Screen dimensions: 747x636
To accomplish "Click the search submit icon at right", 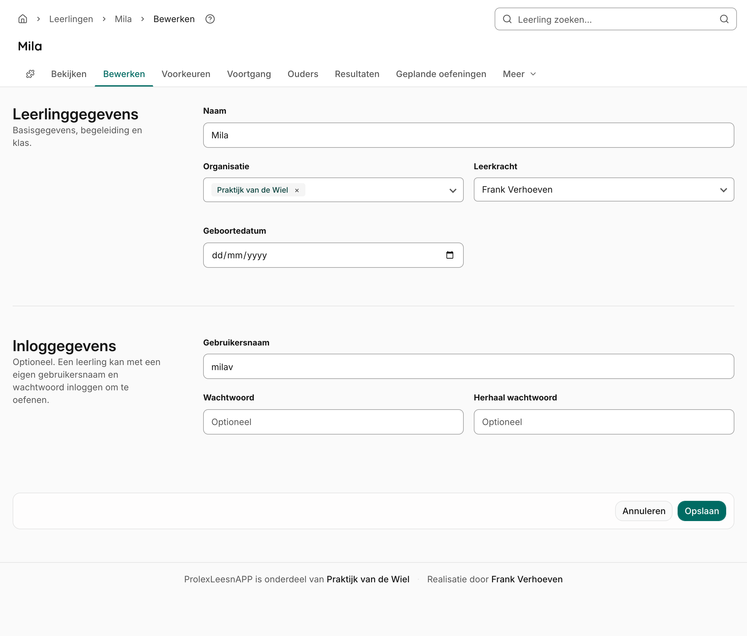I will (724, 19).
